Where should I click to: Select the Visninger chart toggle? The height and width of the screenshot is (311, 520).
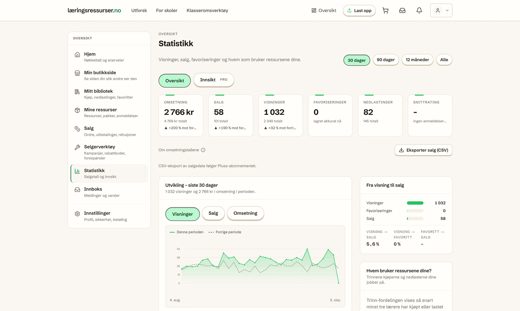(x=182, y=214)
